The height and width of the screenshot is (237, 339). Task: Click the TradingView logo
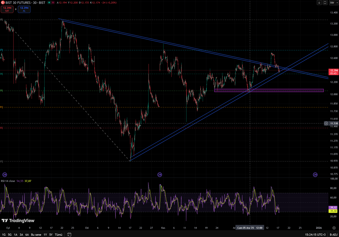coord(18,221)
